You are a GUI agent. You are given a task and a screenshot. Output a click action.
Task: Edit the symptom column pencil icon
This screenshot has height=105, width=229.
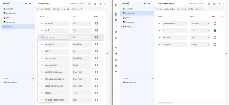(x=42, y=37)
